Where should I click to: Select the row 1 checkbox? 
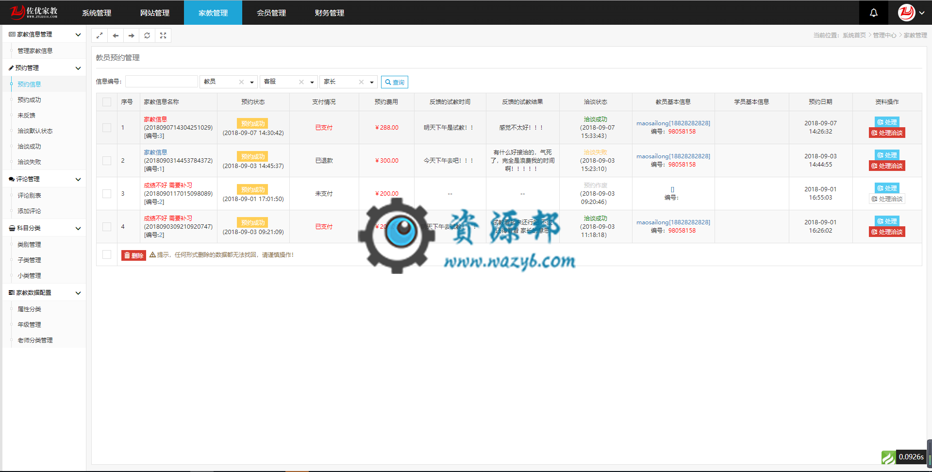tap(107, 128)
